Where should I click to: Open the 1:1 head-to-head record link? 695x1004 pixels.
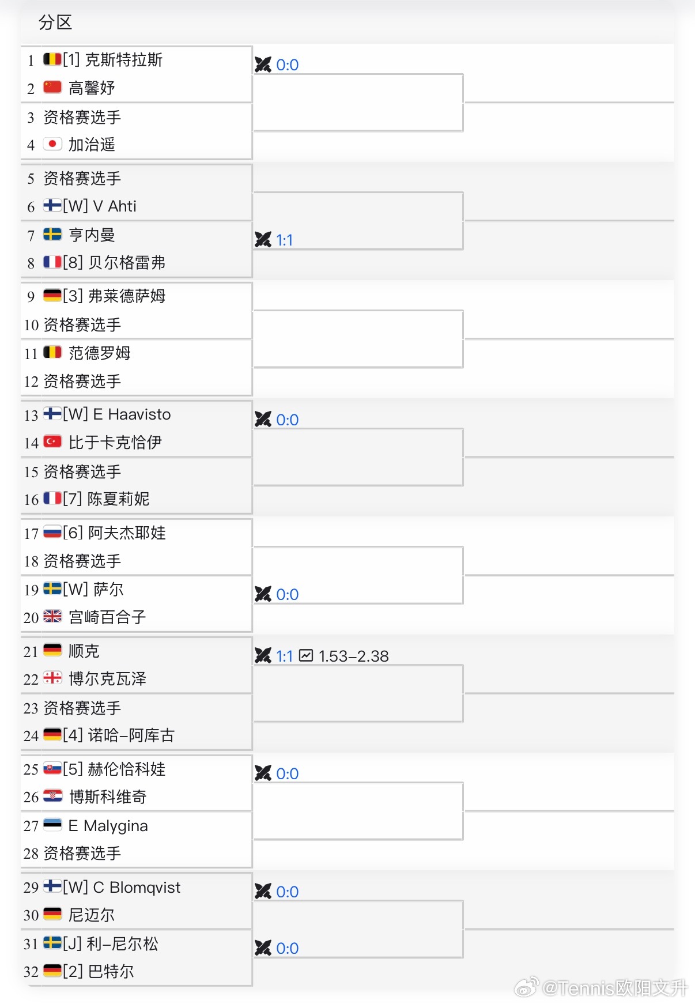285,240
